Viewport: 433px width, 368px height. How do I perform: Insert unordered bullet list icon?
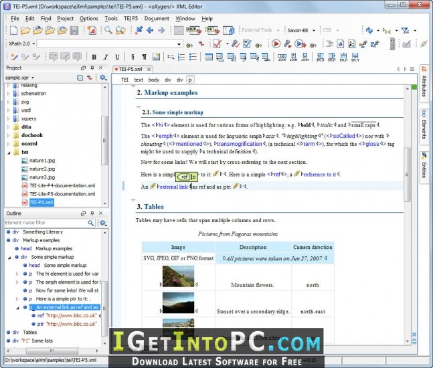coord(193,57)
